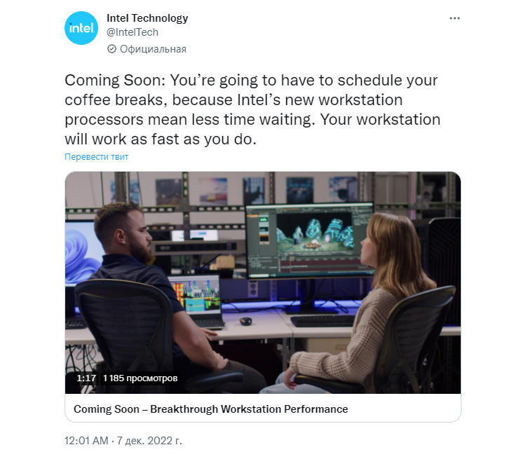Open the Intel Technology display name

tap(147, 18)
